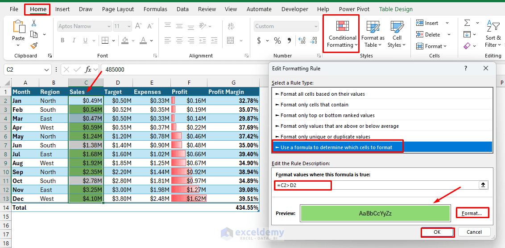Select 'Format only cells that contain' rule type
Image resolution: width=505 pixels, height=248 pixels.
pos(382,105)
